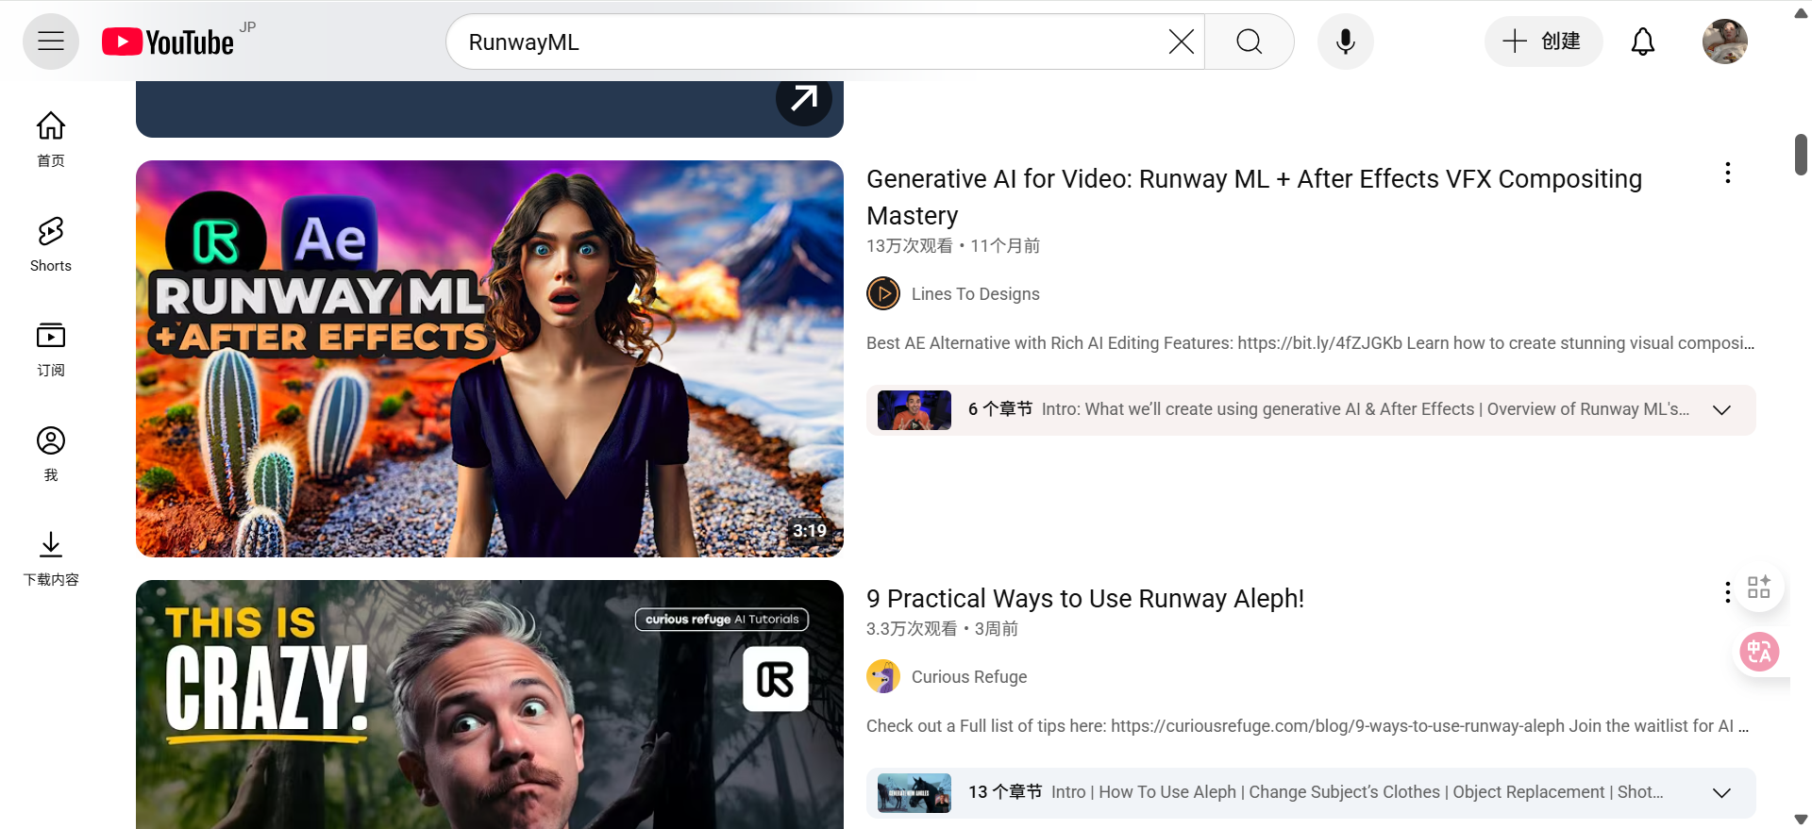Screen dimensions: 1812x829
Task: Click the magnifier search button
Action: pyautogui.click(x=1249, y=41)
